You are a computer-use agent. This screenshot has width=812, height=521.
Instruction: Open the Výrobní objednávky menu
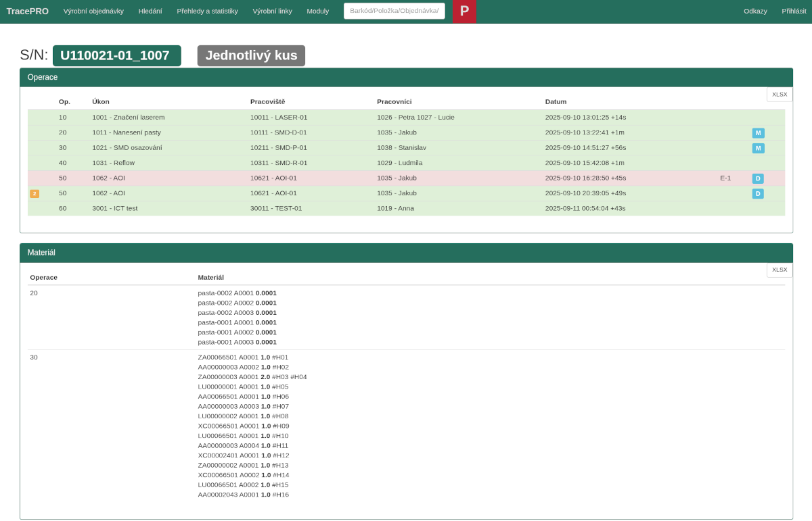point(93,11)
